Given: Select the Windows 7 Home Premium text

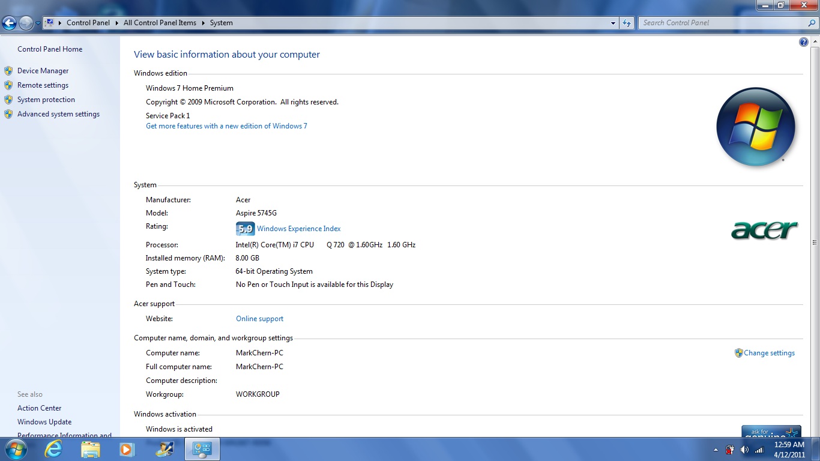Looking at the screenshot, I should click(190, 88).
